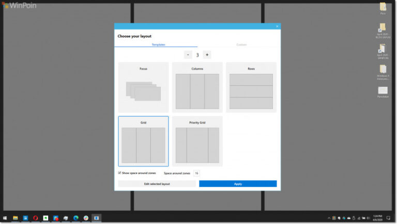397x224 pixels.
Task: Click the active FancyZones editor taskbar icon
Action: click(97, 218)
